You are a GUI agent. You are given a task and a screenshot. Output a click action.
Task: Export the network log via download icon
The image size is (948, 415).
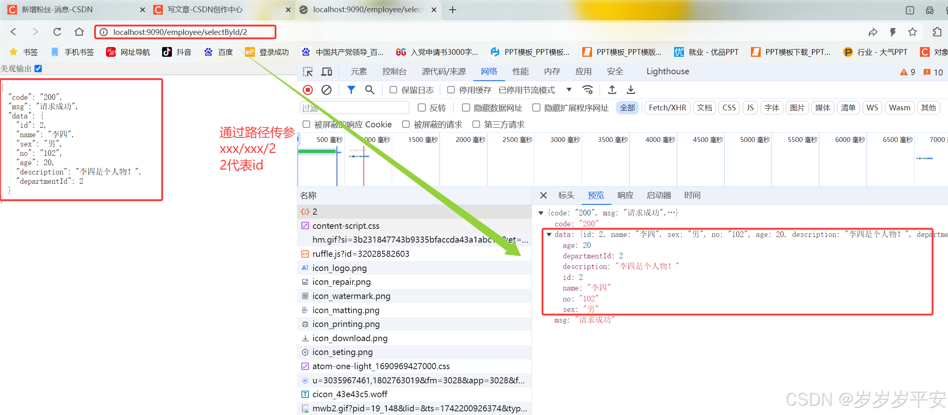(630, 90)
